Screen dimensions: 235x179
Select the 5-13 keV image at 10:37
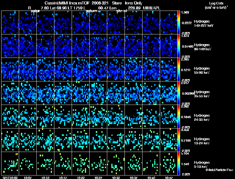[134, 163]
